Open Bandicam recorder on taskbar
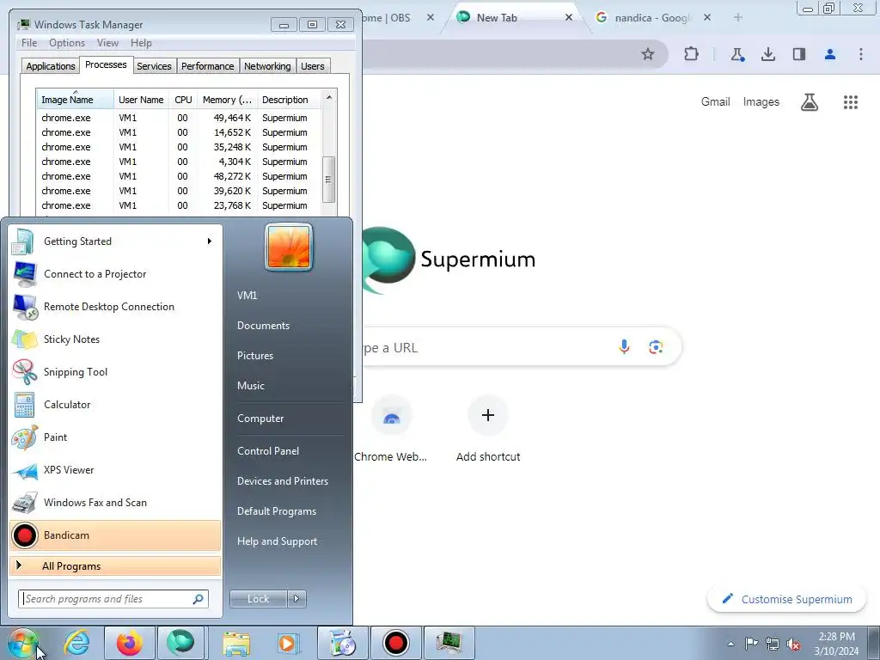 pos(395,643)
